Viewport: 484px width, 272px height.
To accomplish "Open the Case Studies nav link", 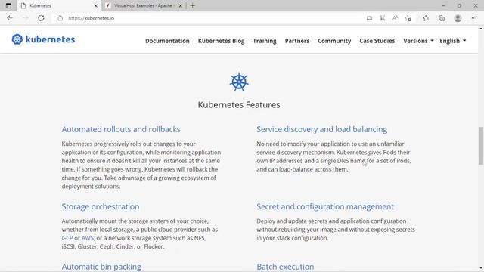I will point(377,41).
